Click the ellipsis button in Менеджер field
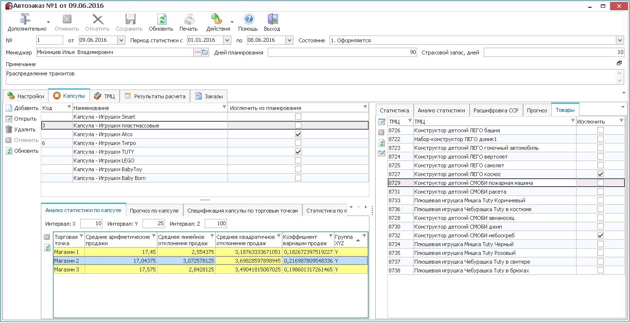 (197, 53)
